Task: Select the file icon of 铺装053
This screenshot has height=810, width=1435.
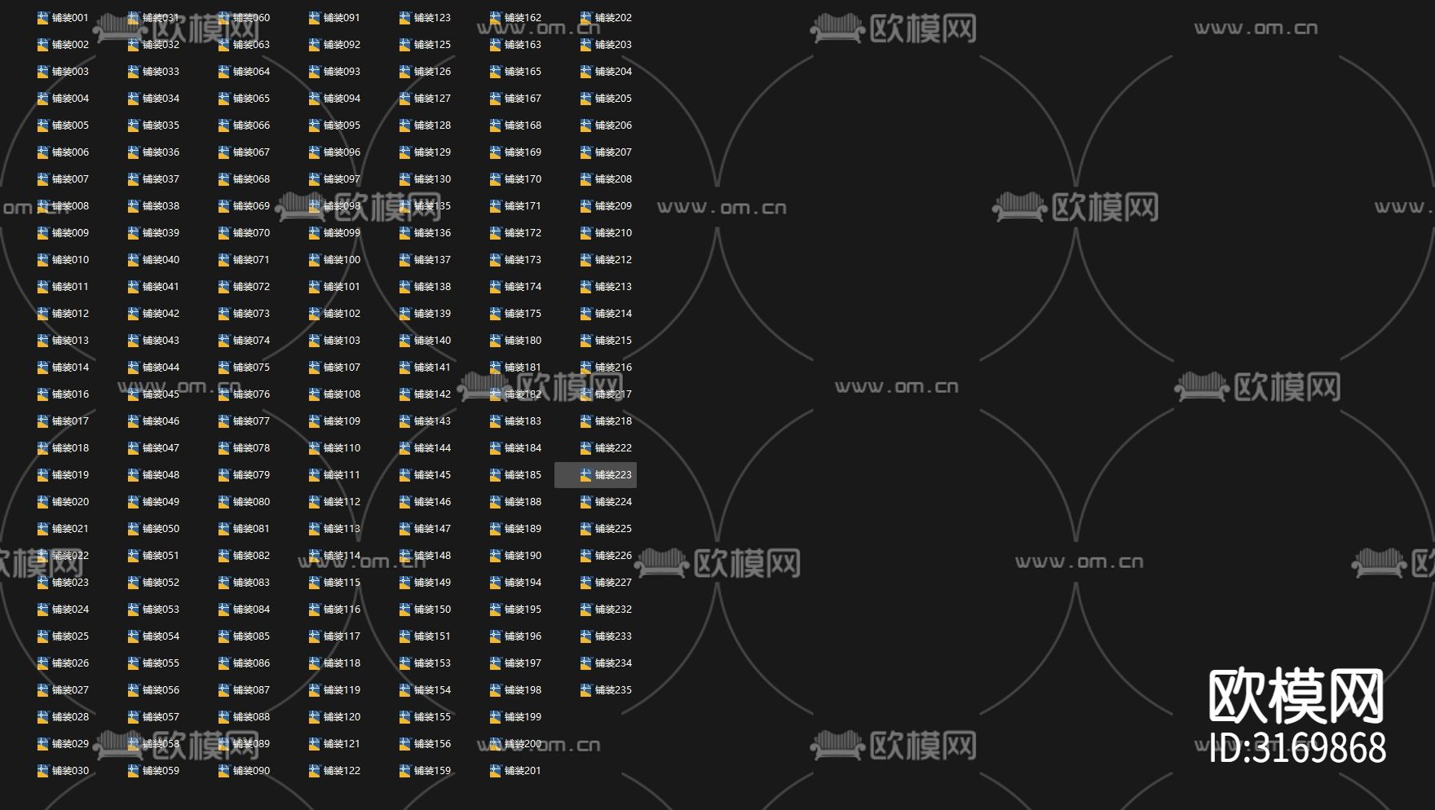Action: tap(133, 610)
